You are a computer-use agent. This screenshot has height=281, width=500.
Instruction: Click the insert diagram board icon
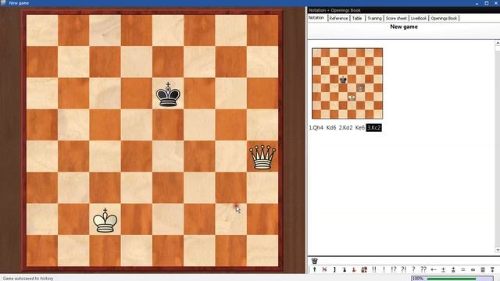(x=364, y=269)
